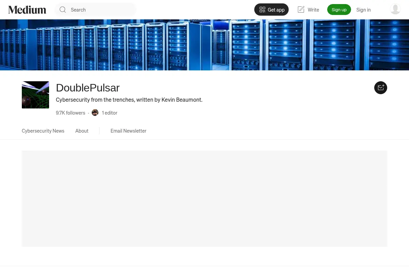
Task: Click the DoublePulsar publication title
Action: pyautogui.click(x=88, y=88)
